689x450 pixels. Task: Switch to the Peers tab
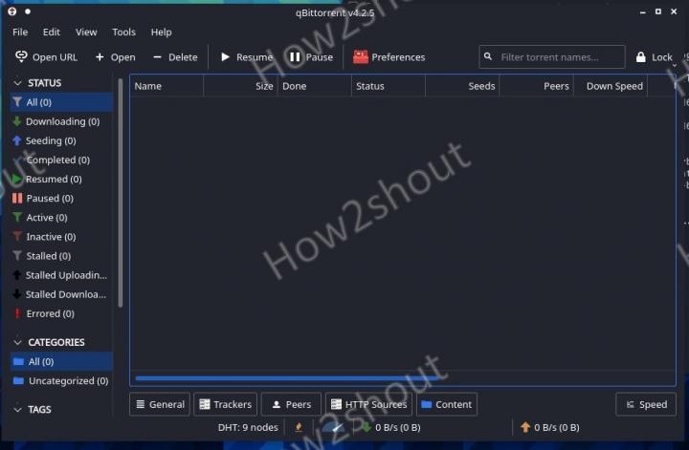click(x=291, y=404)
